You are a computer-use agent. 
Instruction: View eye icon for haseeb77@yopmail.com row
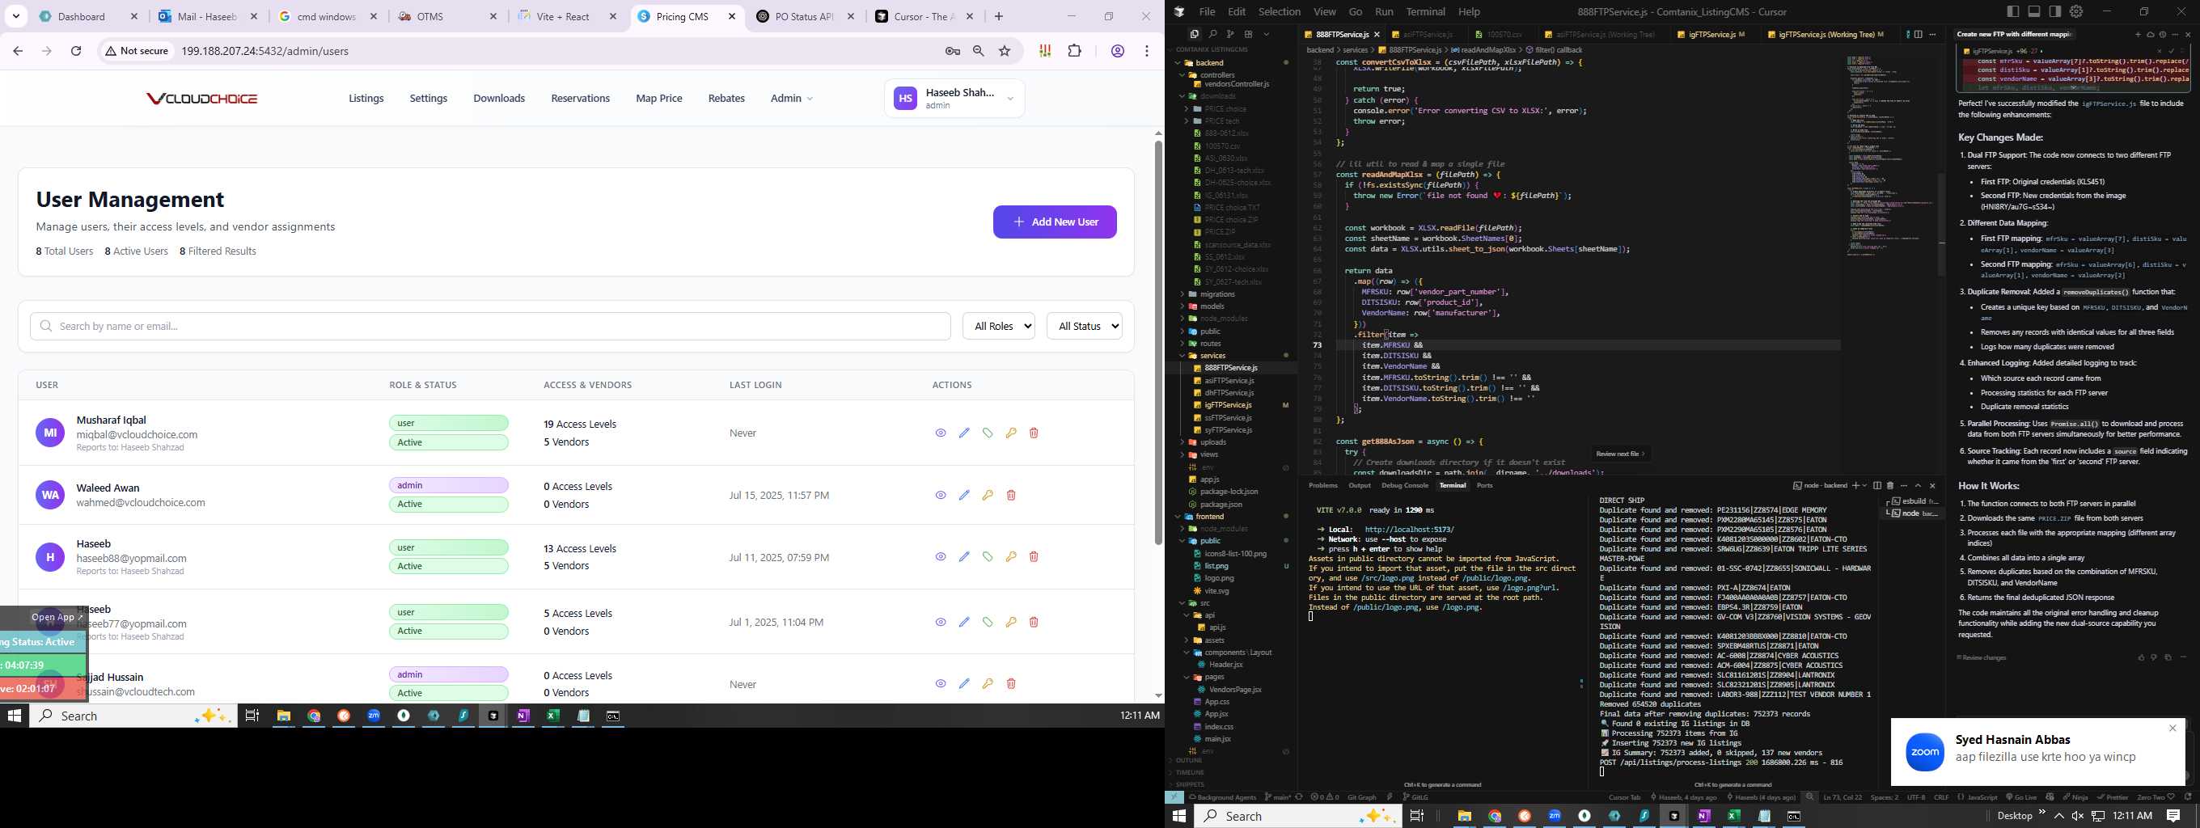(941, 623)
